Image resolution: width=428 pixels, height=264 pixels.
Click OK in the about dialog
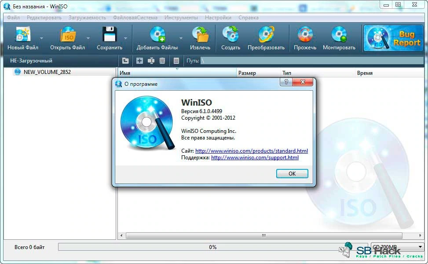[292, 174]
